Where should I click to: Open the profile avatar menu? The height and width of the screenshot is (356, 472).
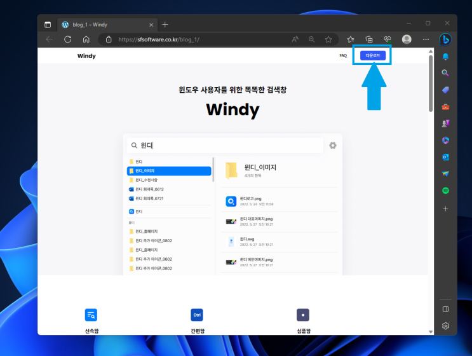tap(407, 39)
